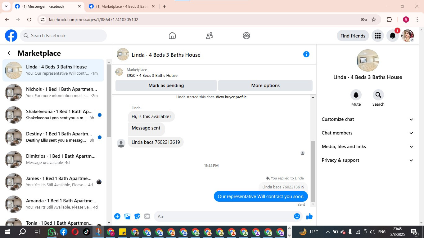The image size is (424, 238).
Task: Go back in browser history
Action: pyautogui.click(x=7, y=20)
